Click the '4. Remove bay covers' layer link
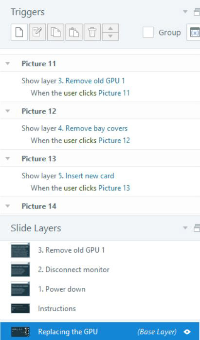This screenshot has width=200, height=340. (93, 129)
